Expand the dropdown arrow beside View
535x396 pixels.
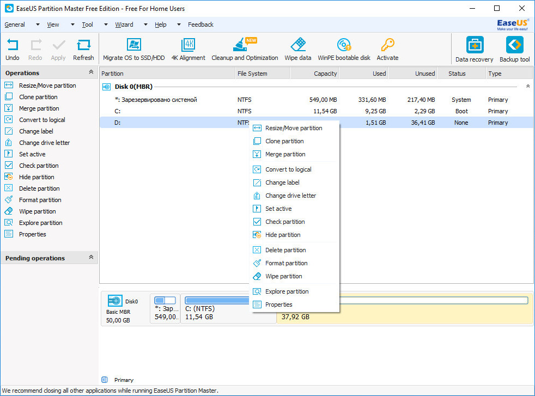72,25
